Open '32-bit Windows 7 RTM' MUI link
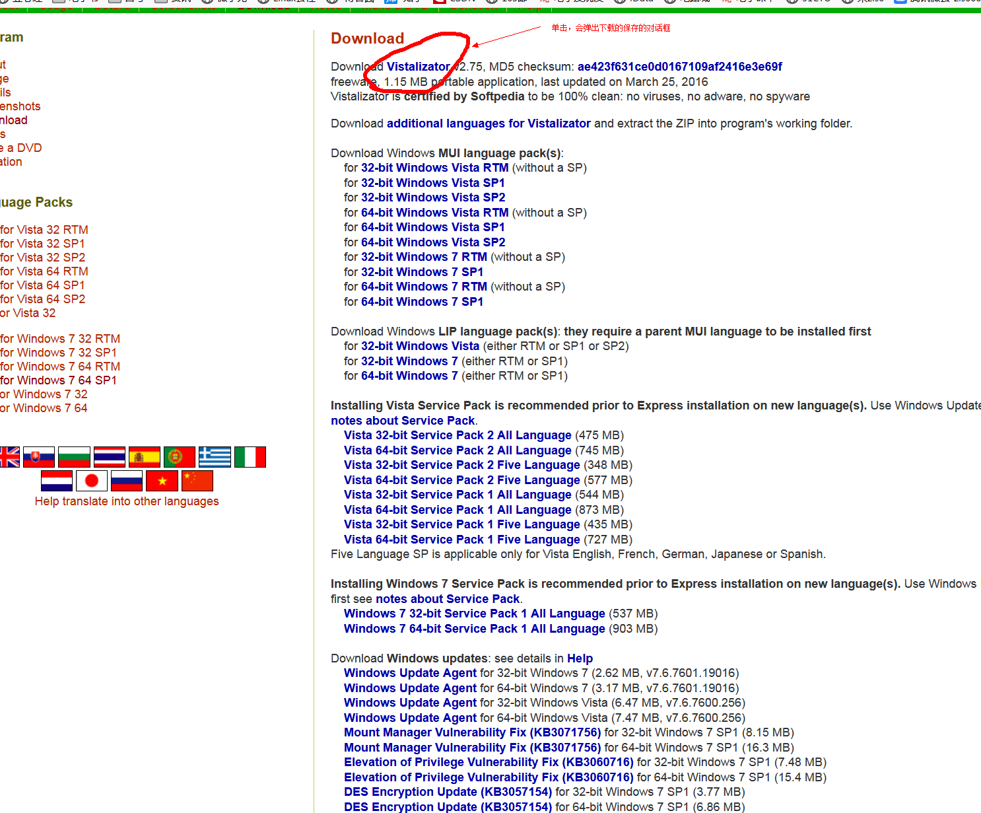The image size is (981, 813). click(424, 257)
